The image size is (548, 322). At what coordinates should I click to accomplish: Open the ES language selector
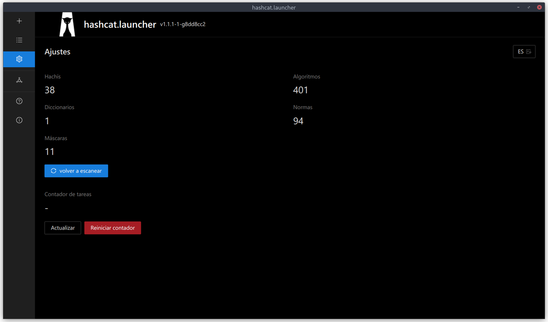(524, 51)
